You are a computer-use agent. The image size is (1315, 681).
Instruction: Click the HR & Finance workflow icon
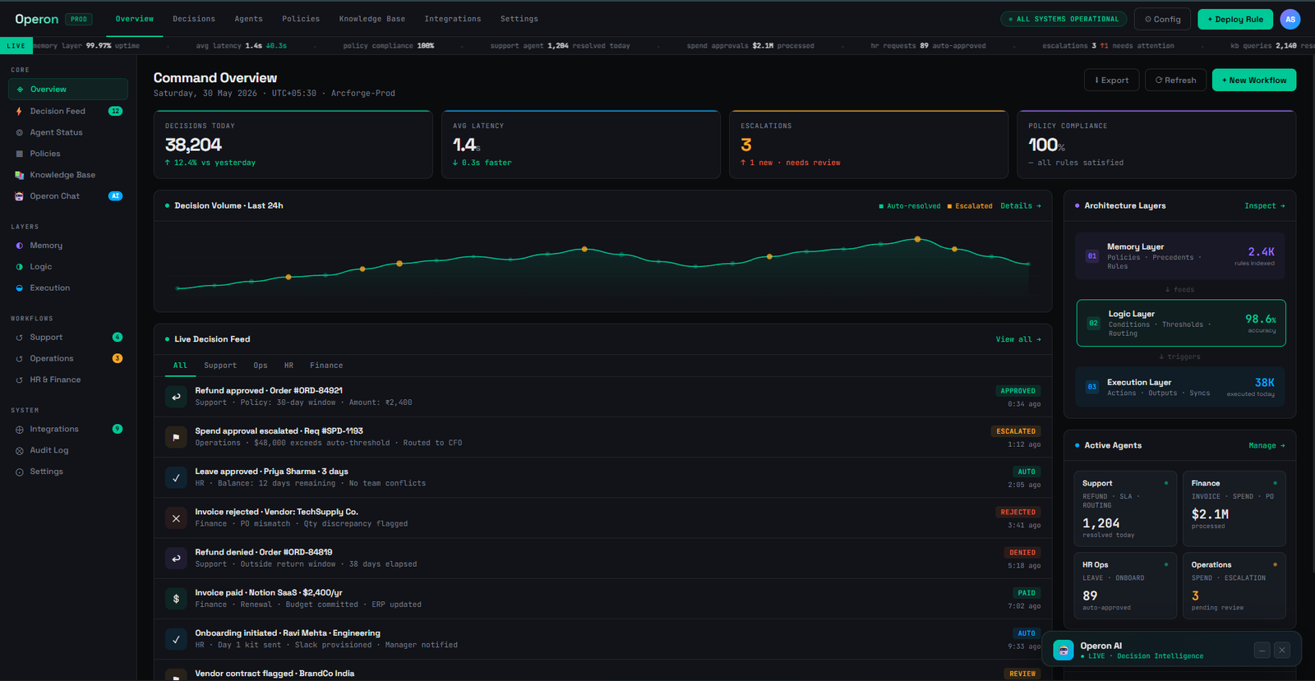tap(20, 380)
